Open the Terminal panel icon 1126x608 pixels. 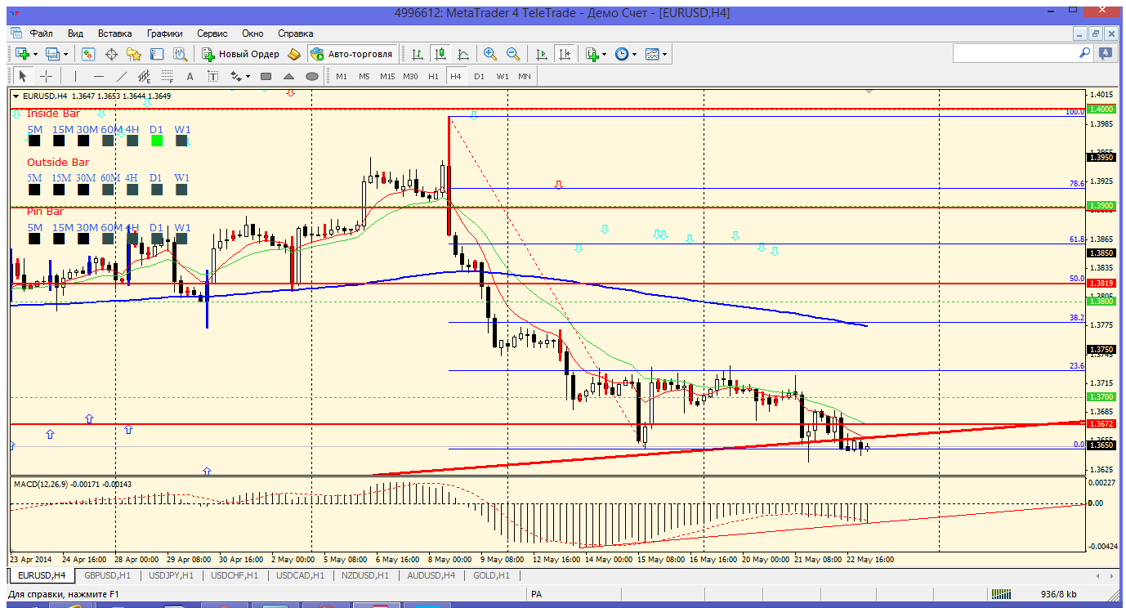click(157, 54)
